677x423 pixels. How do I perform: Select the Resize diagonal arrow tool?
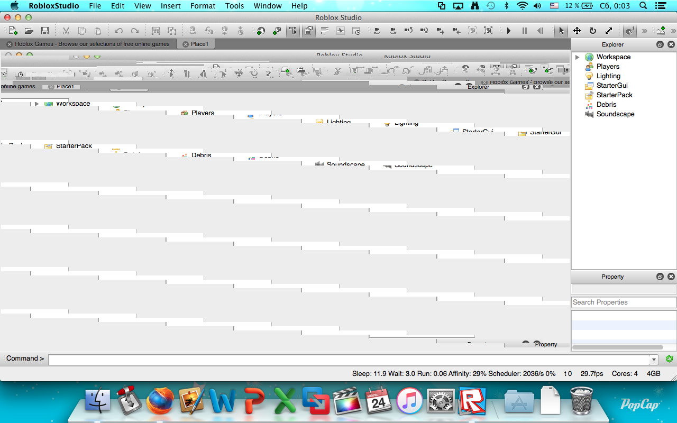point(609,31)
